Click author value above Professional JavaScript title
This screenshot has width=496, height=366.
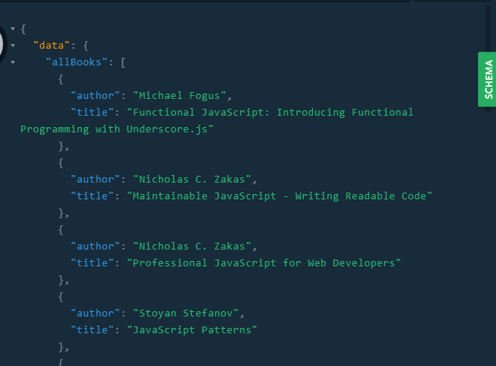(x=194, y=247)
